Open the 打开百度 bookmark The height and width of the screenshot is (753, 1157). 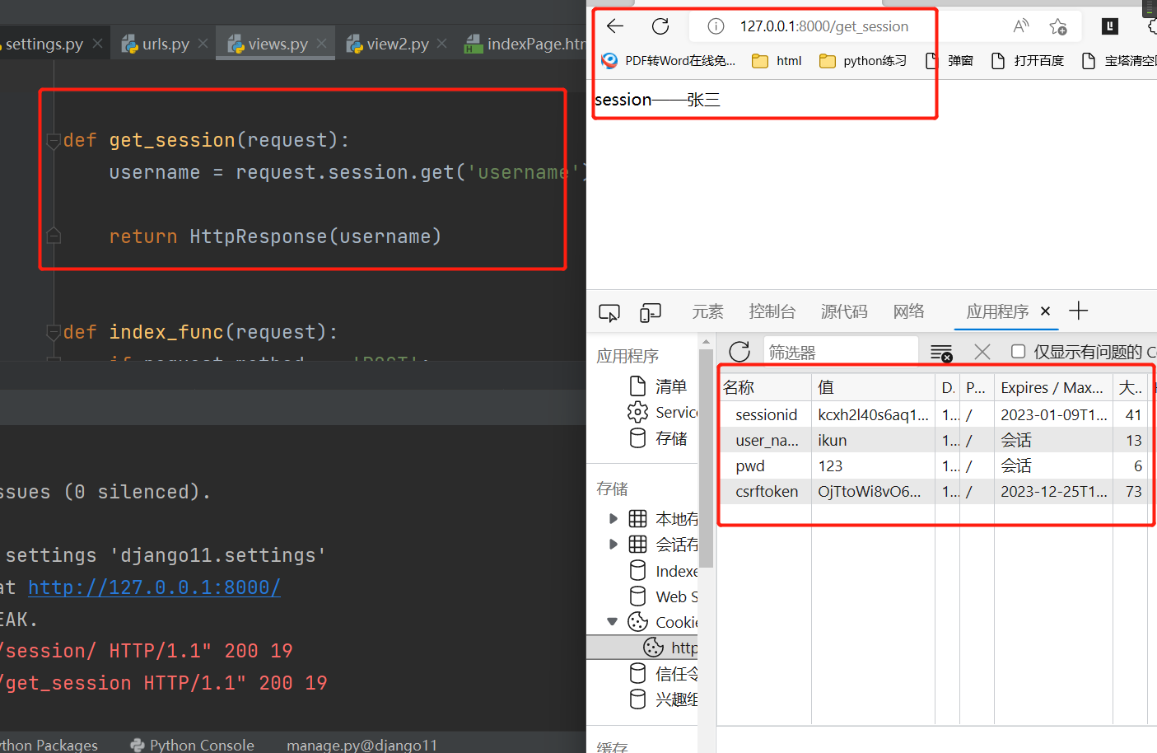1028,60
